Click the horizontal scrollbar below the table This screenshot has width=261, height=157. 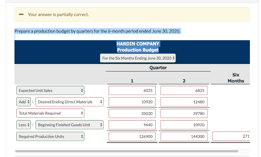coord(127,151)
